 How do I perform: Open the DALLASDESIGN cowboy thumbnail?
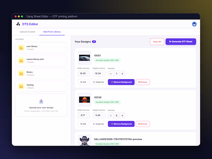pos(85,141)
